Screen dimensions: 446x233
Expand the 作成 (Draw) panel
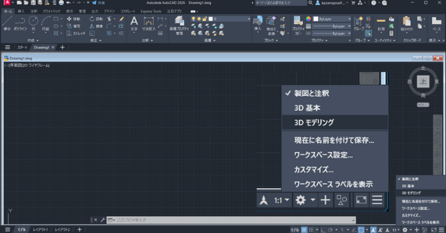(x=33, y=40)
